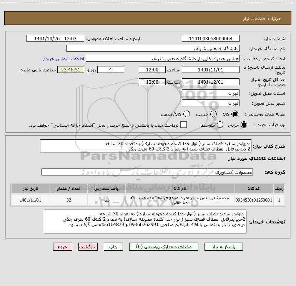Click the quantity cell showing 32
This screenshot has height=286, width=296.
[x=68, y=200]
